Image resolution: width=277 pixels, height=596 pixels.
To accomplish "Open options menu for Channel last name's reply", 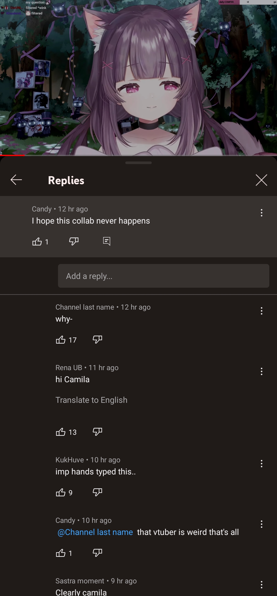I will coord(261,311).
